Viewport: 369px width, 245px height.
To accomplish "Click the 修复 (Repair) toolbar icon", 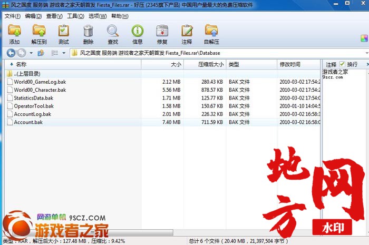I will 162,35.
